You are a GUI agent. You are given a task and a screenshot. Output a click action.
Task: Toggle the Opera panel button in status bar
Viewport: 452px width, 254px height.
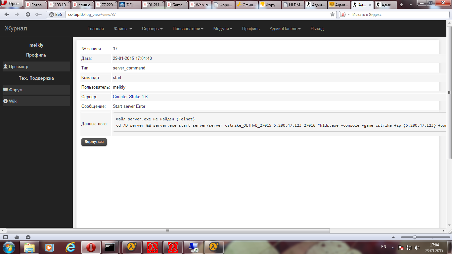(6, 237)
